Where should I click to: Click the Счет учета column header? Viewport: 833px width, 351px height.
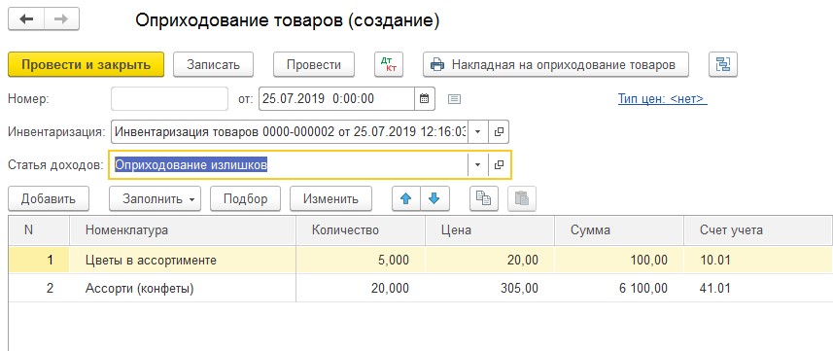758,230
